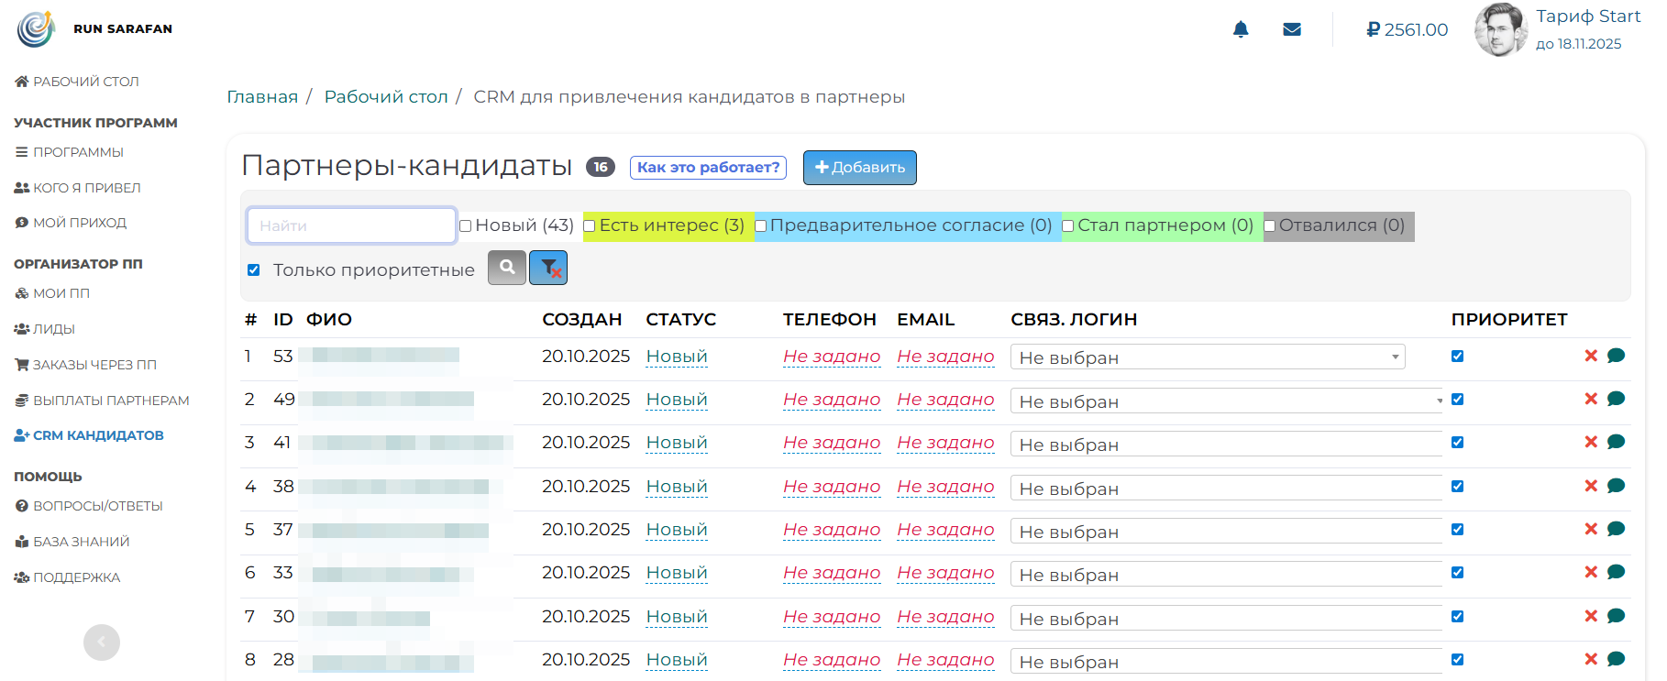
Task: Focus the 'Найти' search field
Action: click(351, 225)
